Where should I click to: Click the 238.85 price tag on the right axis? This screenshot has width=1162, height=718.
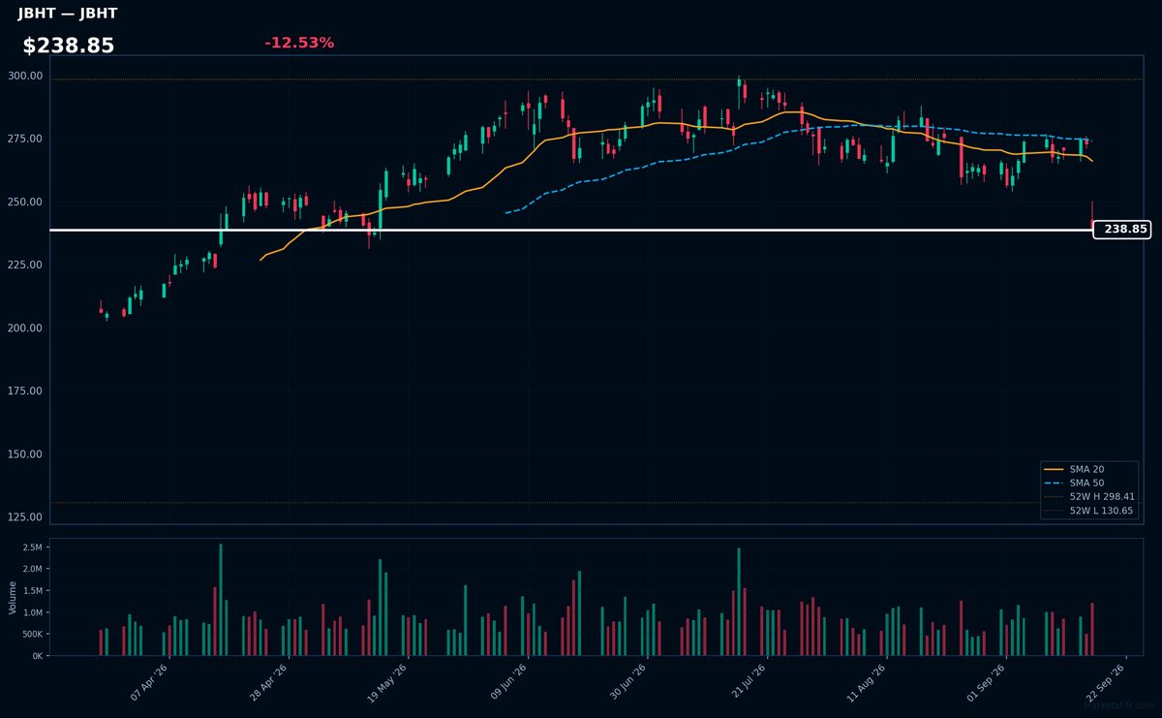[x=1121, y=230]
